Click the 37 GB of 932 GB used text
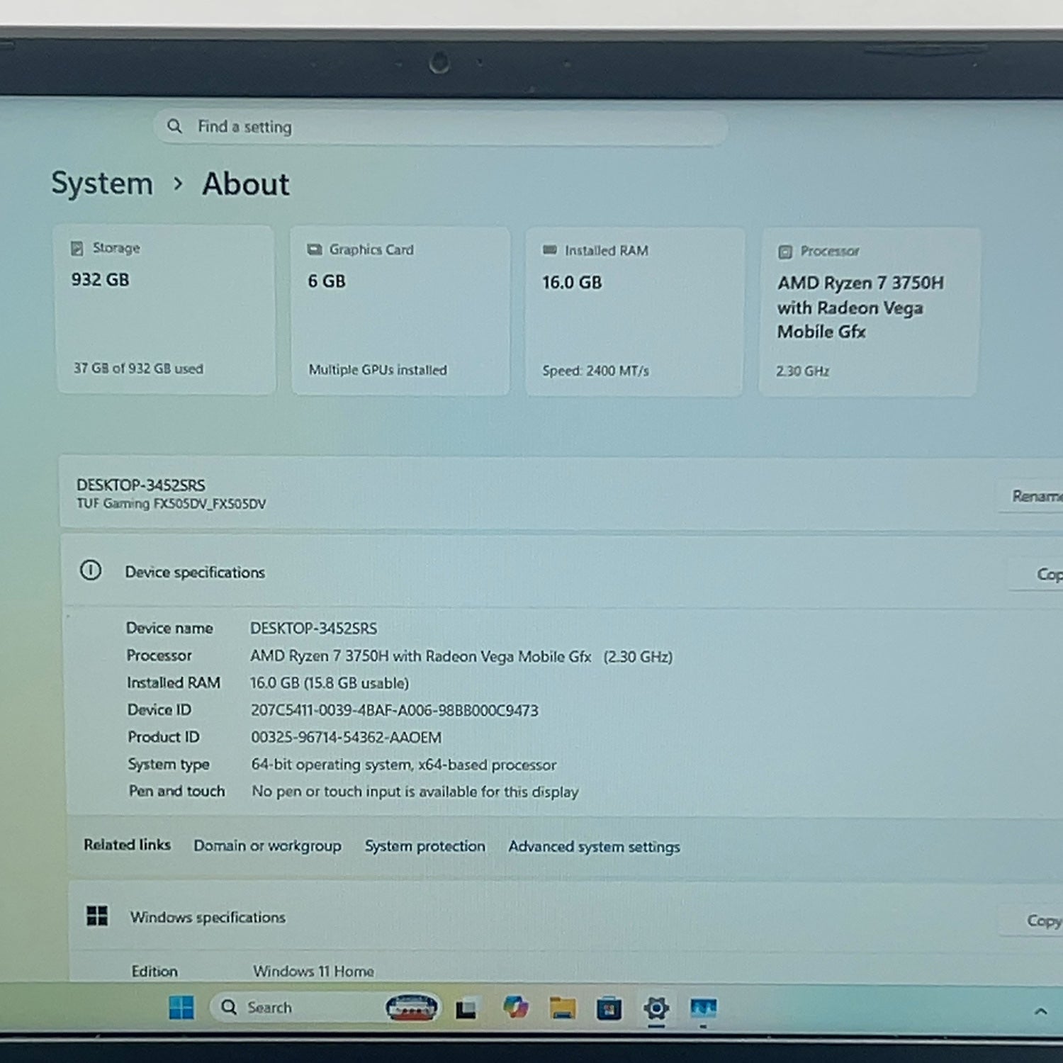Screen dimensions: 1063x1063 click(x=138, y=369)
